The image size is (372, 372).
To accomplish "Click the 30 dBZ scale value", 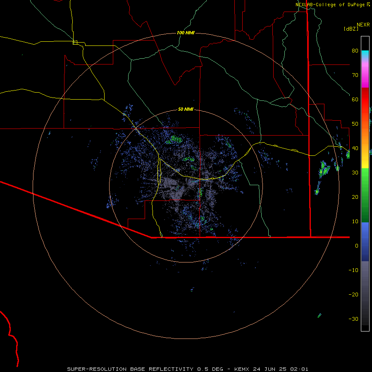I will [355, 172].
